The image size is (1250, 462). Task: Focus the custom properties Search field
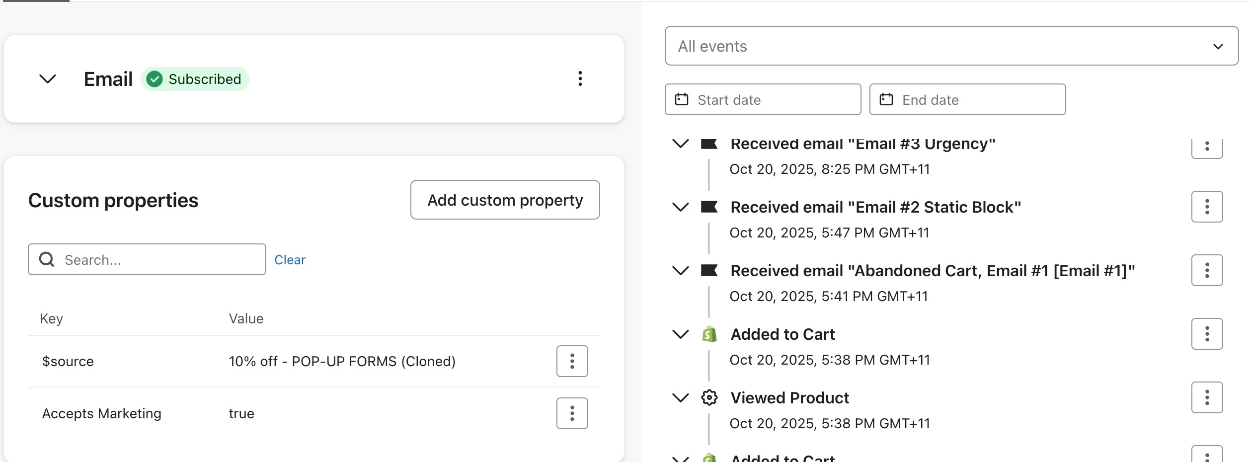click(x=159, y=260)
